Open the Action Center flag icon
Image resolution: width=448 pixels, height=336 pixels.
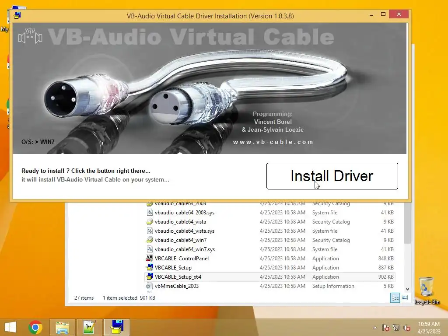click(x=385, y=328)
